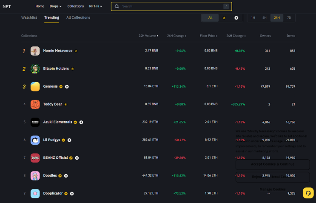Screen dimensions: 316x203
Task: Filter collections by Ethereum chain icon
Action: point(236,18)
